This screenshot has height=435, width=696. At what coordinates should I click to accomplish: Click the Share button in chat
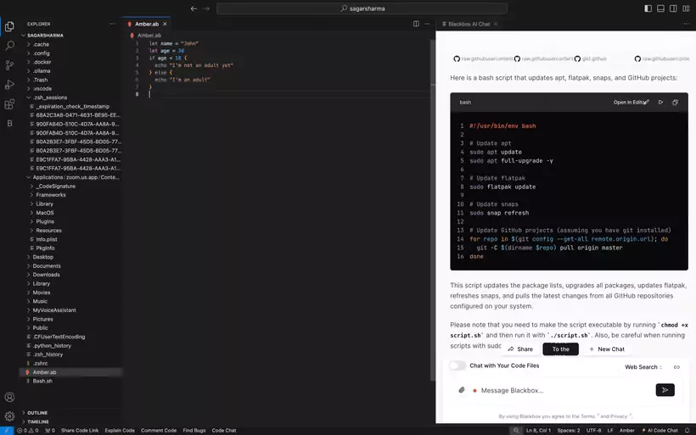pyautogui.click(x=520, y=349)
